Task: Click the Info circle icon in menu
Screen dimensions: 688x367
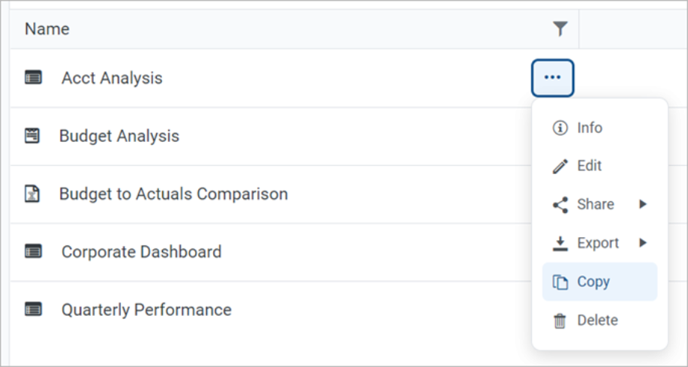Action: (560, 128)
